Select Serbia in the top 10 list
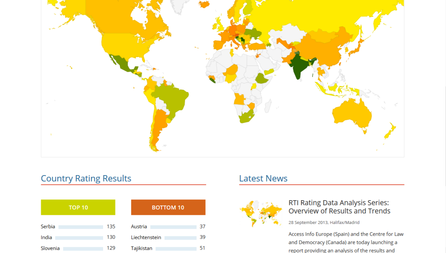This screenshot has height=253, width=446. pyautogui.click(x=48, y=227)
